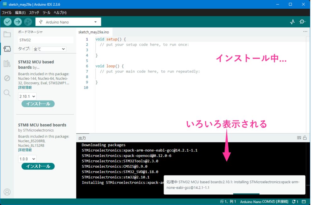
Task: Click the xpack-openocd@0.12.0-6 output line
Action: [x=126, y=156]
